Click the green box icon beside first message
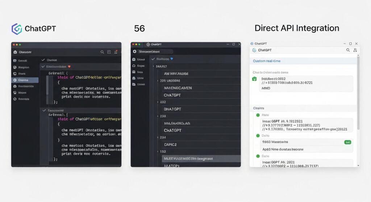The width and height of the screenshot is (371, 202). point(254,79)
